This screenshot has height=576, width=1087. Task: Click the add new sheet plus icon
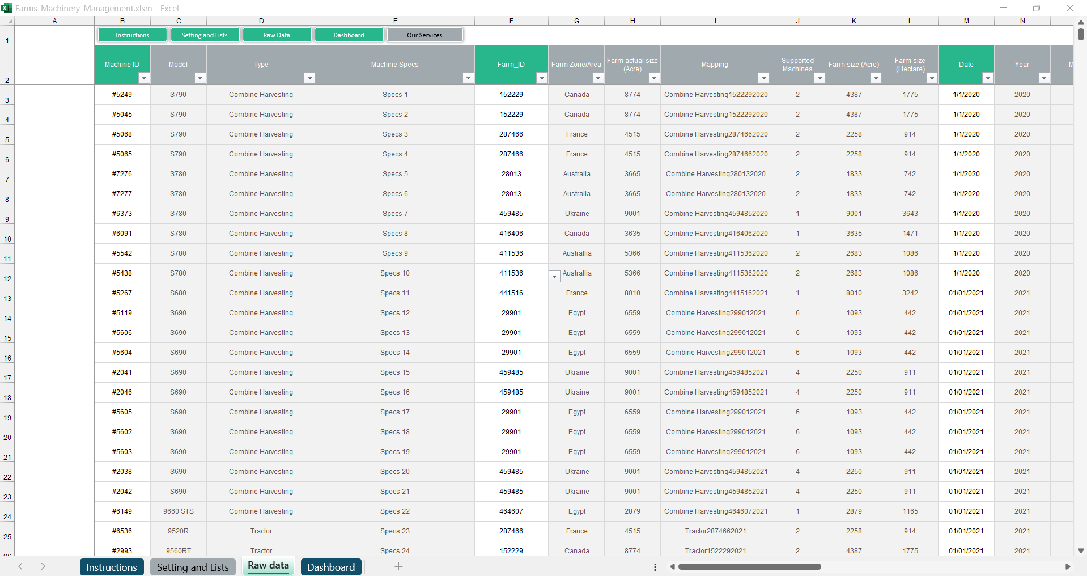[x=398, y=566]
